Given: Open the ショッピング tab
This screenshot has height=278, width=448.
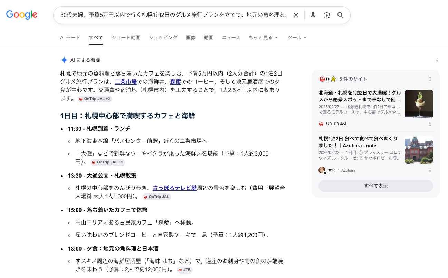Looking at the screenshot, I should coord(163,38).
